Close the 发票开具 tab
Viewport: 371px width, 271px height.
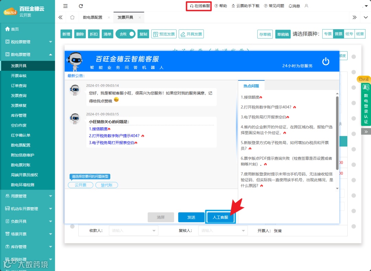pyautogui.click(x=139, y=17)
